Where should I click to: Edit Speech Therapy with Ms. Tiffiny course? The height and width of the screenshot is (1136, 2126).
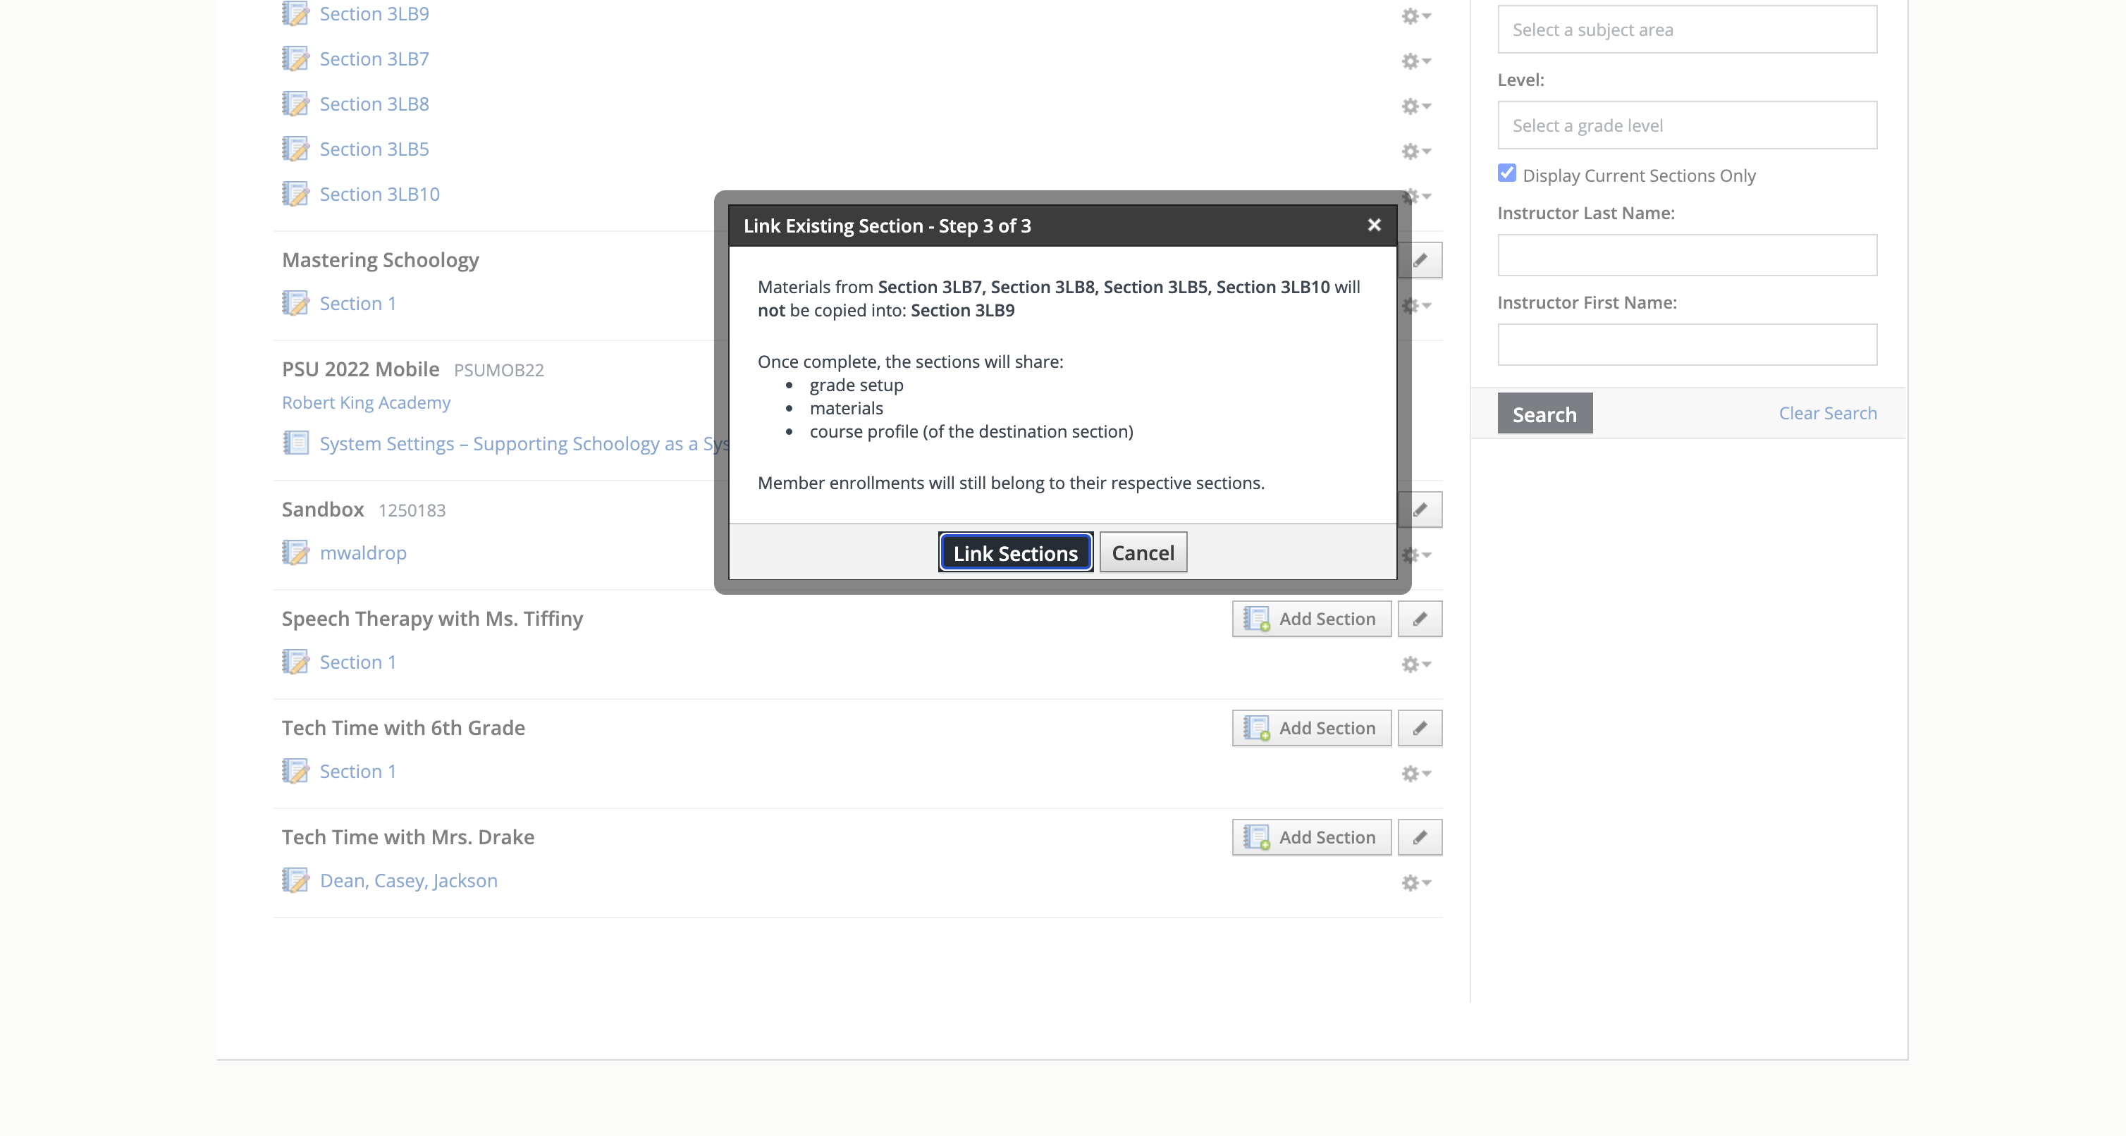[x=1420, y=619]
